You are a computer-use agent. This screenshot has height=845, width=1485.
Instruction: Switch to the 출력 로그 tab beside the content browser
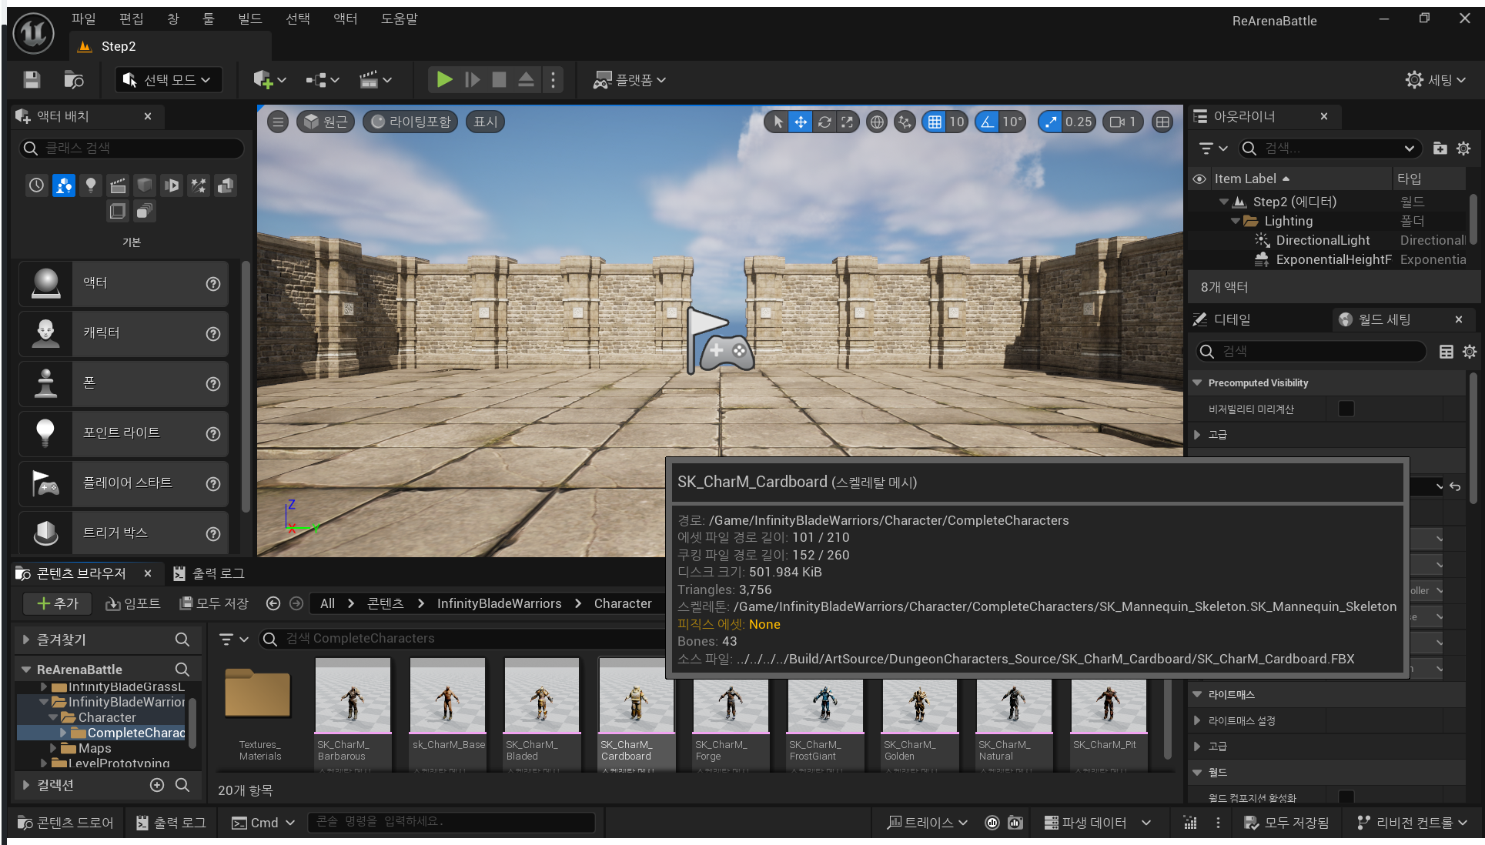click(x=209, y=573)
